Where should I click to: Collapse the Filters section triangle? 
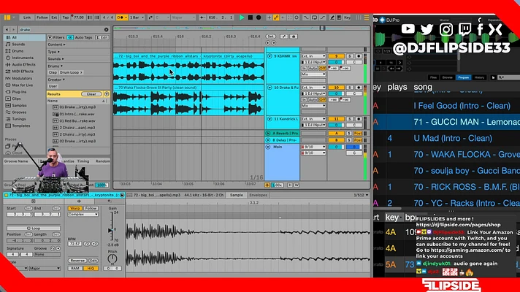(x=50, y=37)
